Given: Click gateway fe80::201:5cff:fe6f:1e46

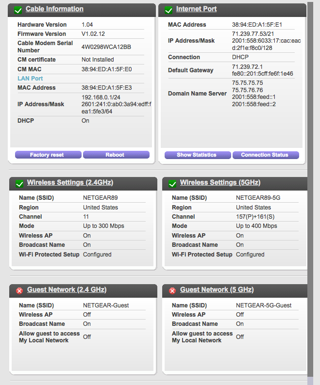Looking at the screenshot, I should point(262,74).
